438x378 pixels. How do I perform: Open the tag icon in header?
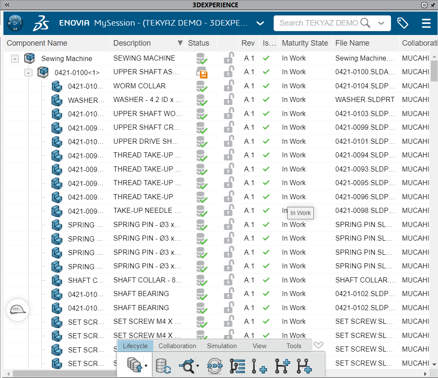403,23
